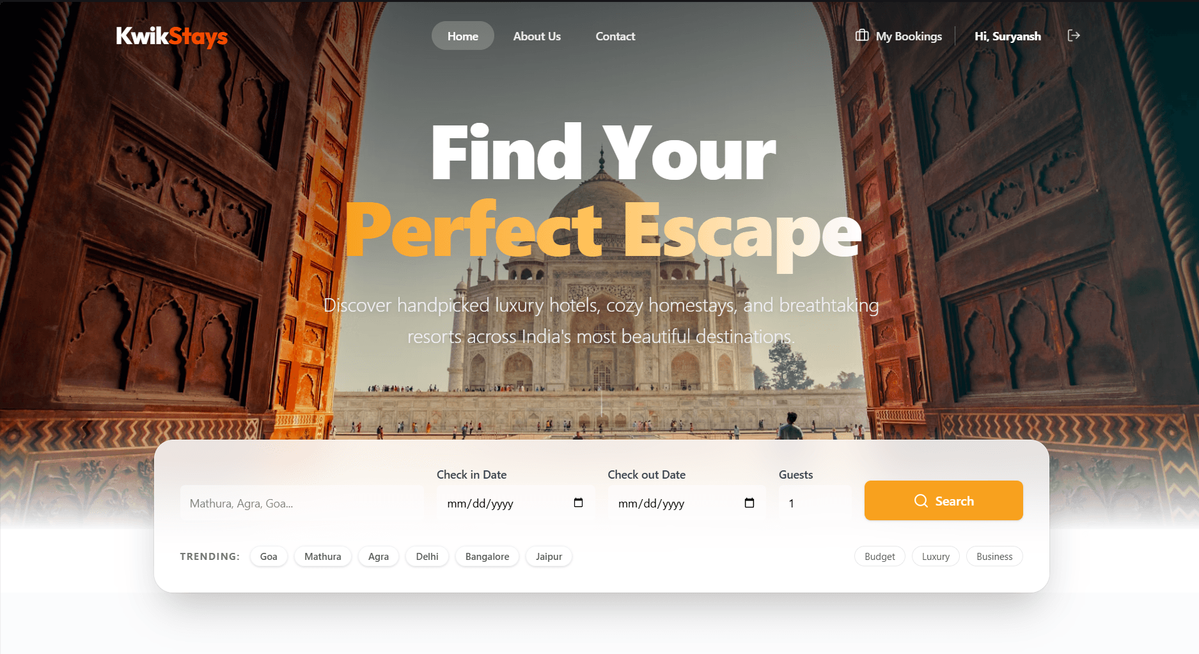Select the Home nav tab
Image resolution: width=1199 pixels, height=654 pixels.
tap(463, 36)
